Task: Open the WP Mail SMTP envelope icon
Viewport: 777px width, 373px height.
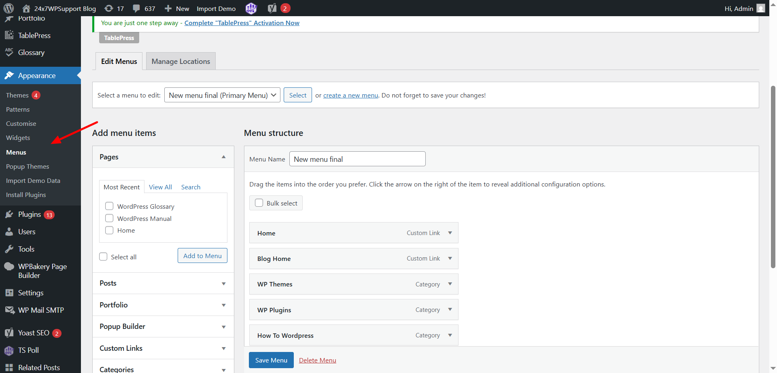Action: [9, 310]
